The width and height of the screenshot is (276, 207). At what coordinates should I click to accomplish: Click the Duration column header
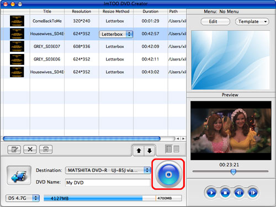[150, 12]
